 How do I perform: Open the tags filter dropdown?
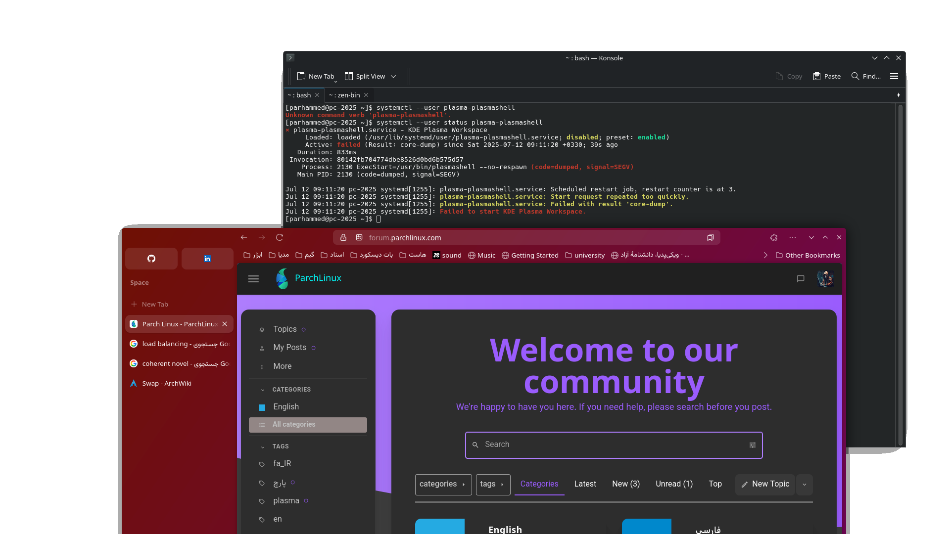tap(493, 485)
